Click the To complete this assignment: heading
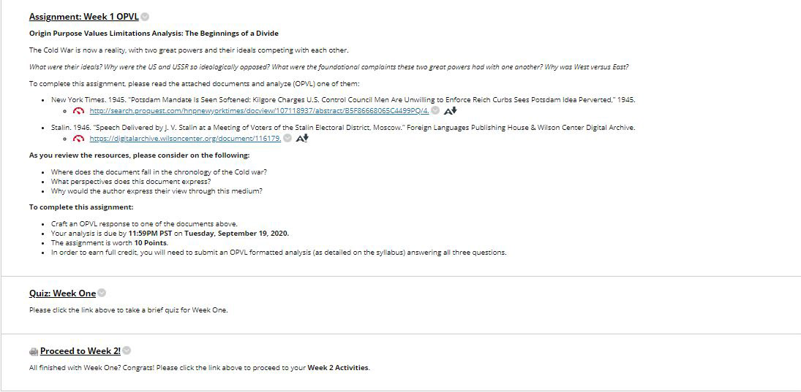Screen dimensions: 801x392 click(81, 207)
